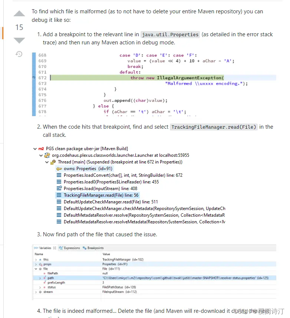Click the suspended thread icon

[x=53, y=162]
